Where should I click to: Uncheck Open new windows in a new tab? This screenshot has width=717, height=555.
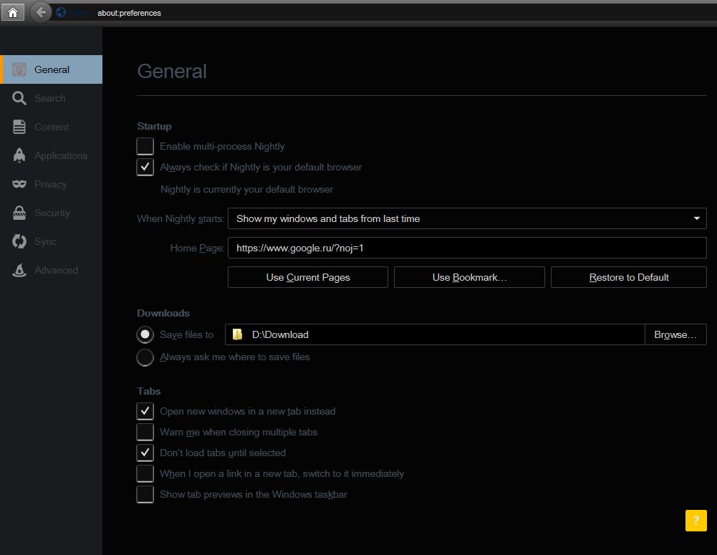(x=145, y=412)
